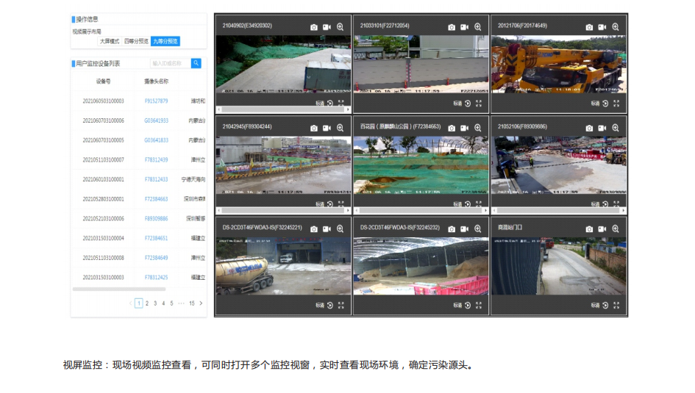The height and width of the screenshot is (393, 695).
Task: Zoom in on 21042945(F89304244) feed
Action: click(340, 128)
